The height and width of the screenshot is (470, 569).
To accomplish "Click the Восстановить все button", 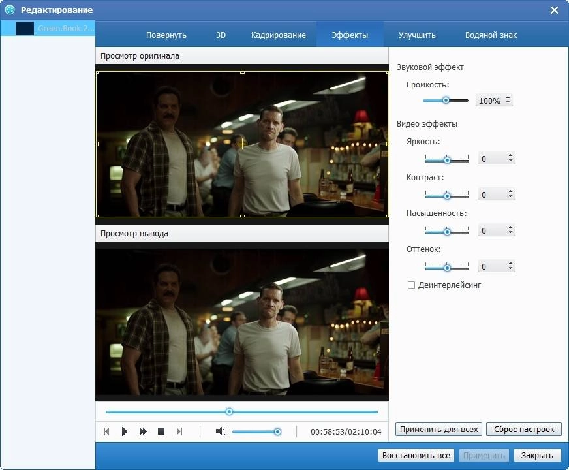I will [416, 456].
